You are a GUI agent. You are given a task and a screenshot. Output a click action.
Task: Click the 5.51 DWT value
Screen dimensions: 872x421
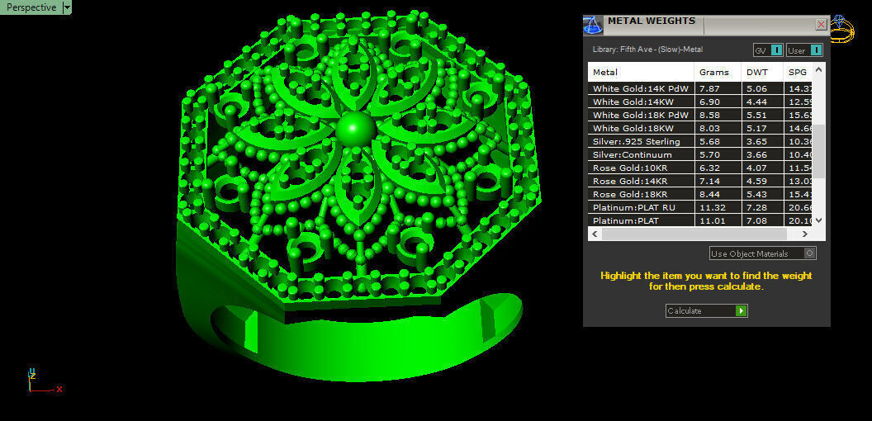[x=756, y=115]
